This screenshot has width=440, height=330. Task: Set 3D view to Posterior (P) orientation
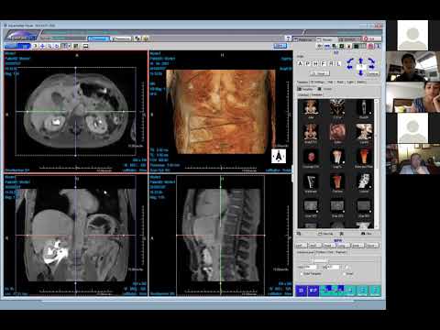pyautogui.click(x=308, y=63)
